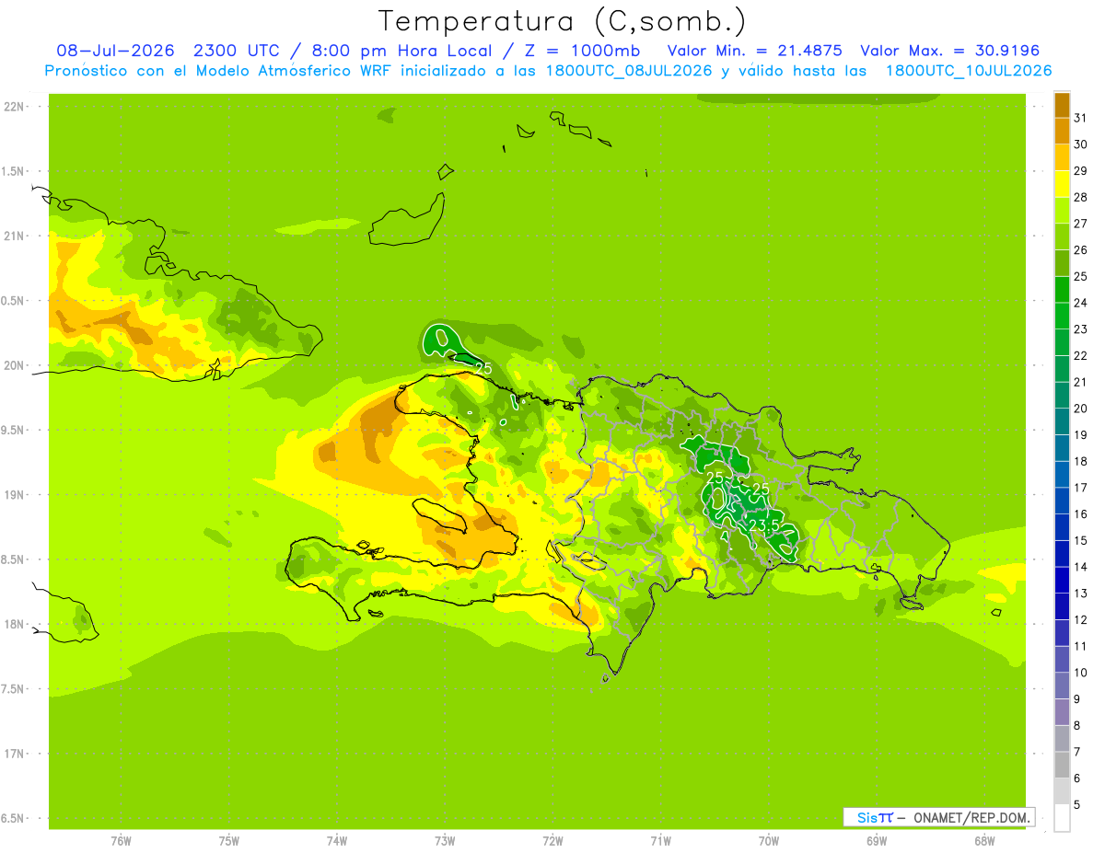1105x853 pixels.
Task: Pick the legend color between 11 and 12
Action: coord(1062,632)
